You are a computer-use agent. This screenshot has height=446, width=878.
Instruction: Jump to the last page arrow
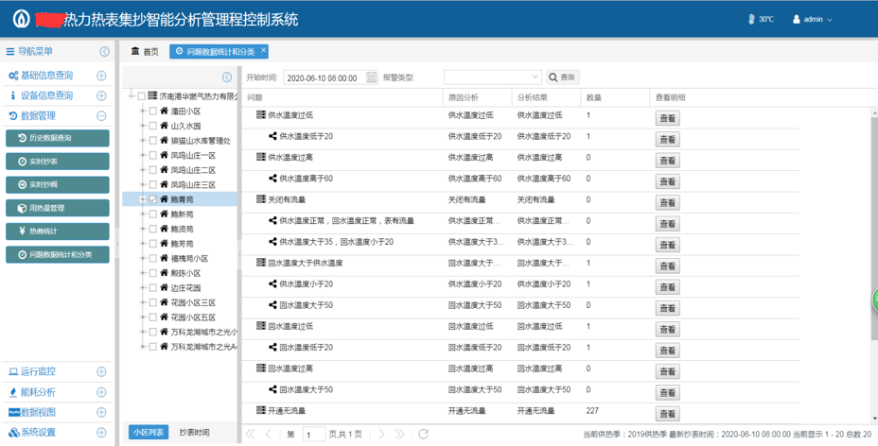pyautogui.click(x=399, y=434)
